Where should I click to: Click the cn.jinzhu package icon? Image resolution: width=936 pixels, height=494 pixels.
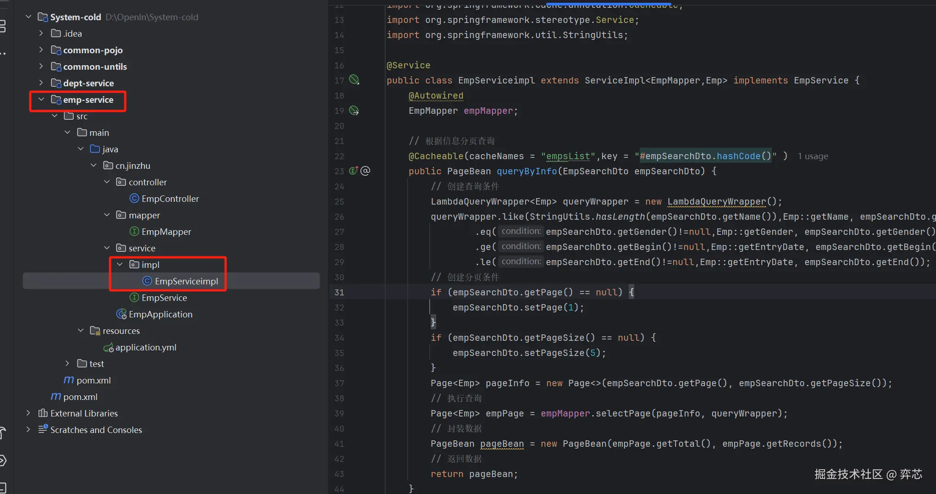108,166
